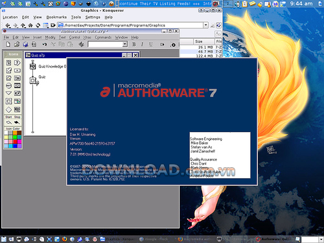Click Undo arrow in Authorware toolbar
Screen dimensions: 324x243
(45, 44)
